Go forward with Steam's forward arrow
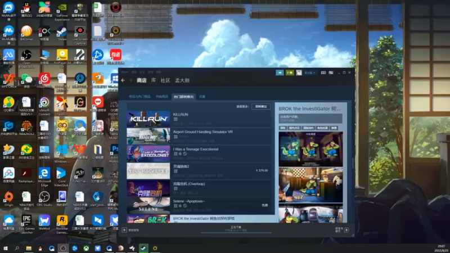Image resolution: width=450 pixels, height=253 pixels. (131, 80)
